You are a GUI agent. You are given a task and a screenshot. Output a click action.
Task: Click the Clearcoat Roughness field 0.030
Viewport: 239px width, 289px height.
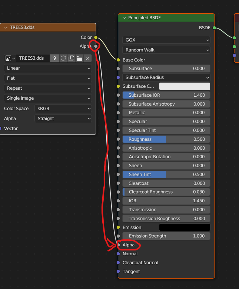tap(166, 192)
